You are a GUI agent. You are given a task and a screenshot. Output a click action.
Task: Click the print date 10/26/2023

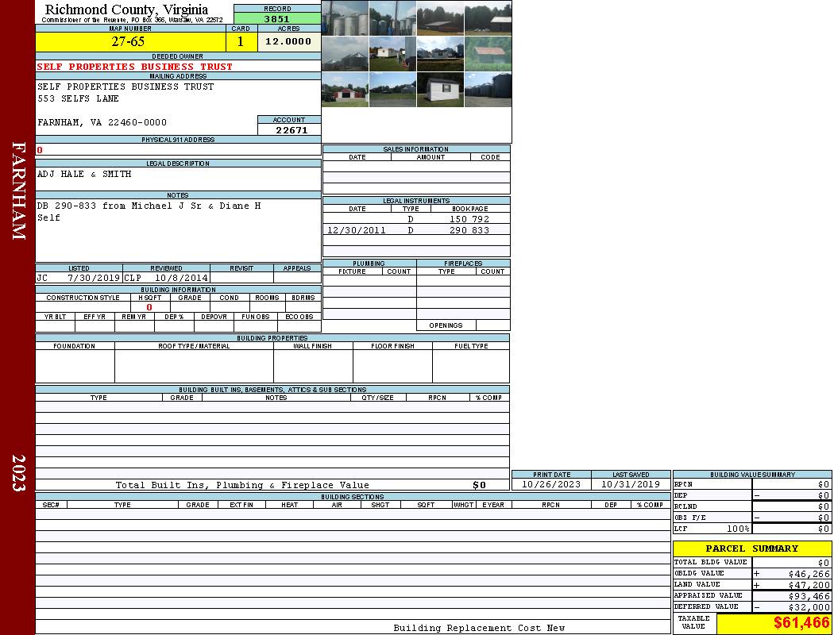pyautogui.click(x=551, y=485)
